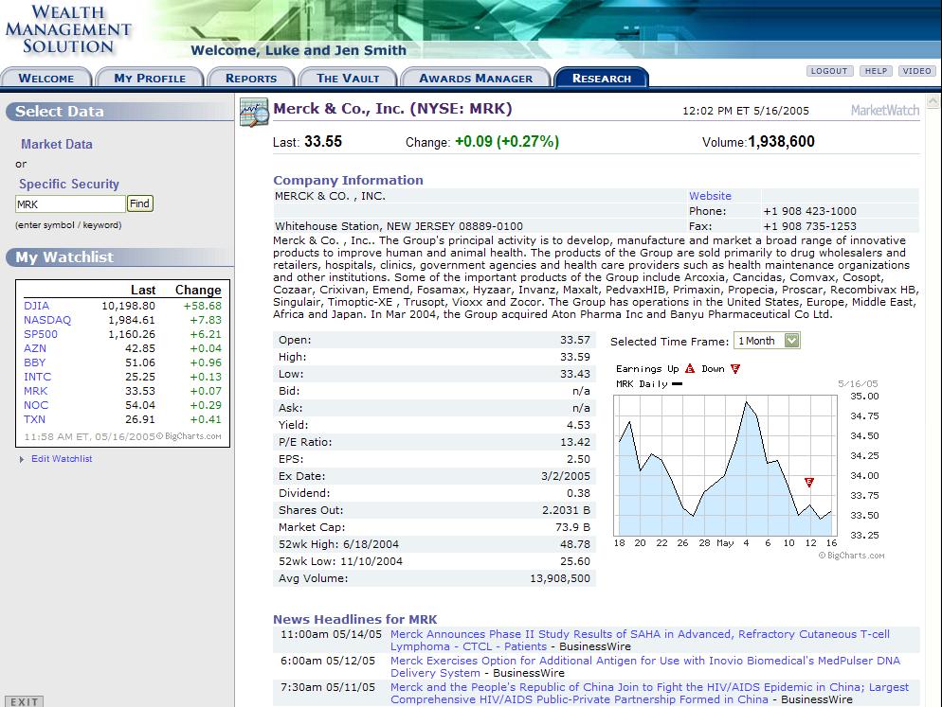Viewport: 942px width, 707px height.
Task: Click Edit Watchlist link
Action: [62, 458]
